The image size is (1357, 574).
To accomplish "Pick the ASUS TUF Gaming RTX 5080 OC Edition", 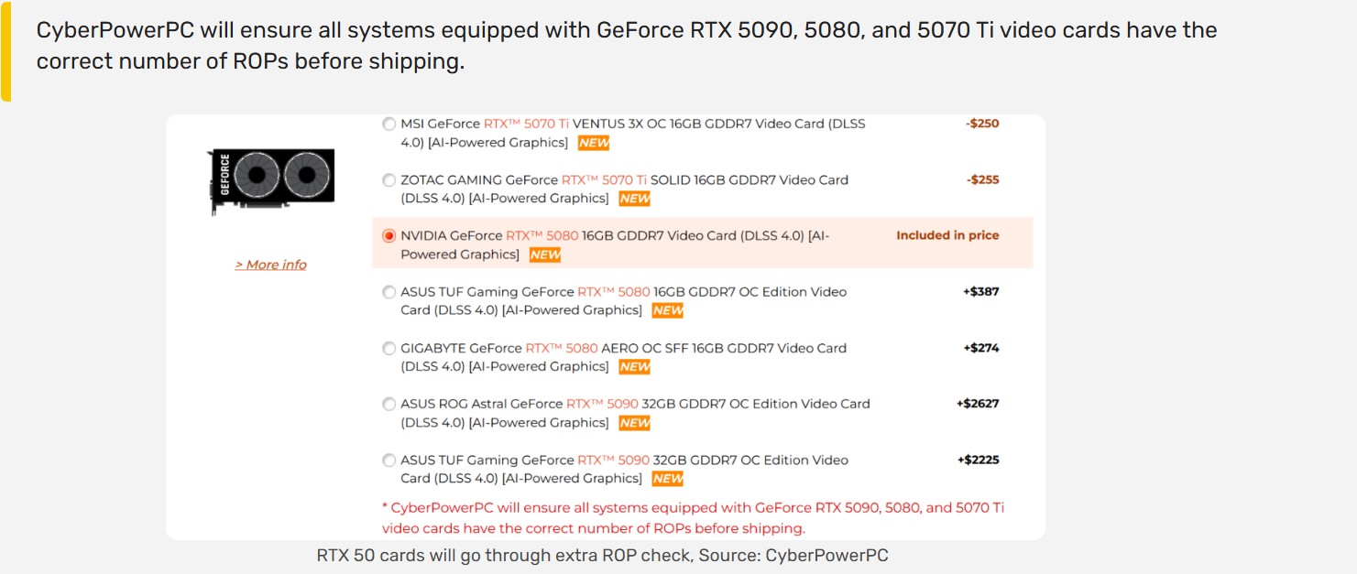I will click(388, 292).
